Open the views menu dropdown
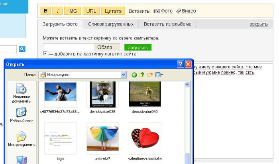Screen dimensions: 279x164 159,75
